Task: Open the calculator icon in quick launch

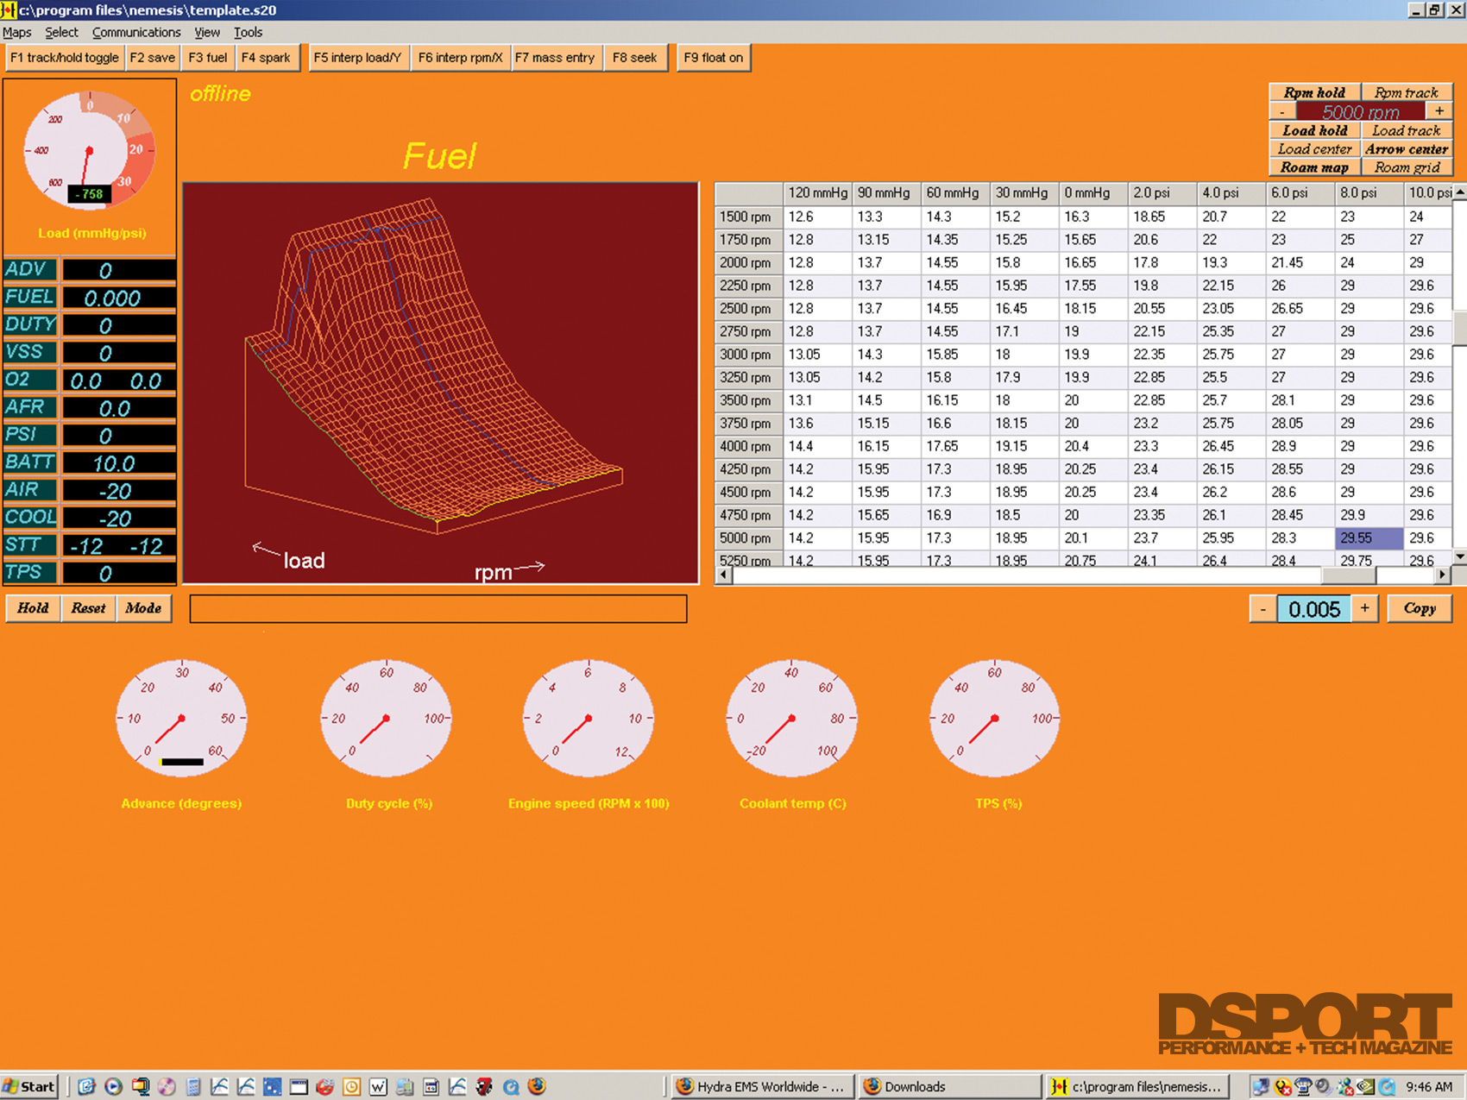Action: pyautogui.click(x=192, y=1086)
